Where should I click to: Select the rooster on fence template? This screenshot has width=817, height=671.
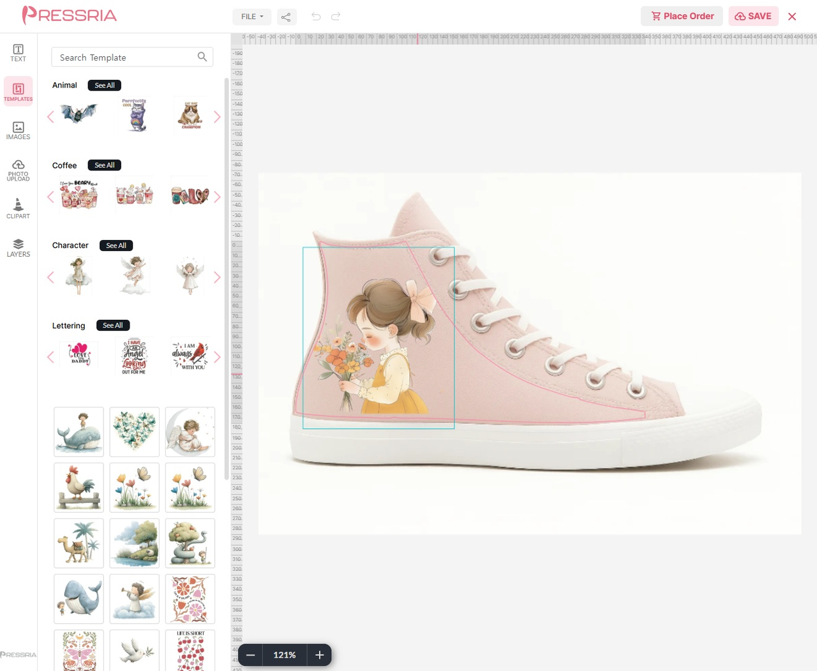[79, 488]
